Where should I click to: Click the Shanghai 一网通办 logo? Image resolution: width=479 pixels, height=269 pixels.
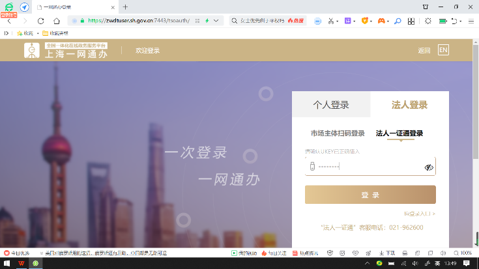point(66,50)
